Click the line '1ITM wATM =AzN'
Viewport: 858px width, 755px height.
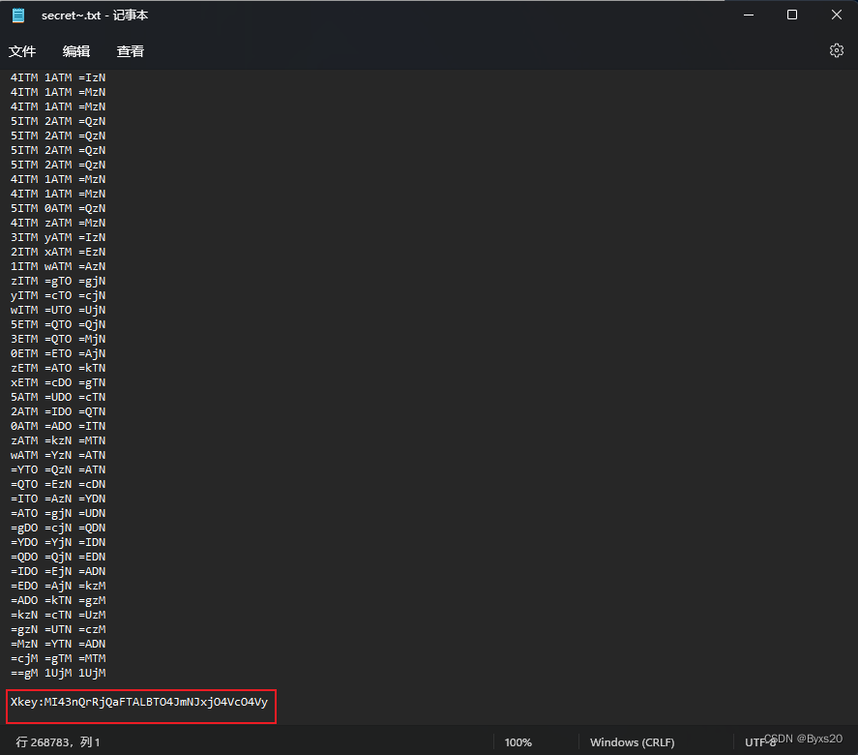coord(58,266)
